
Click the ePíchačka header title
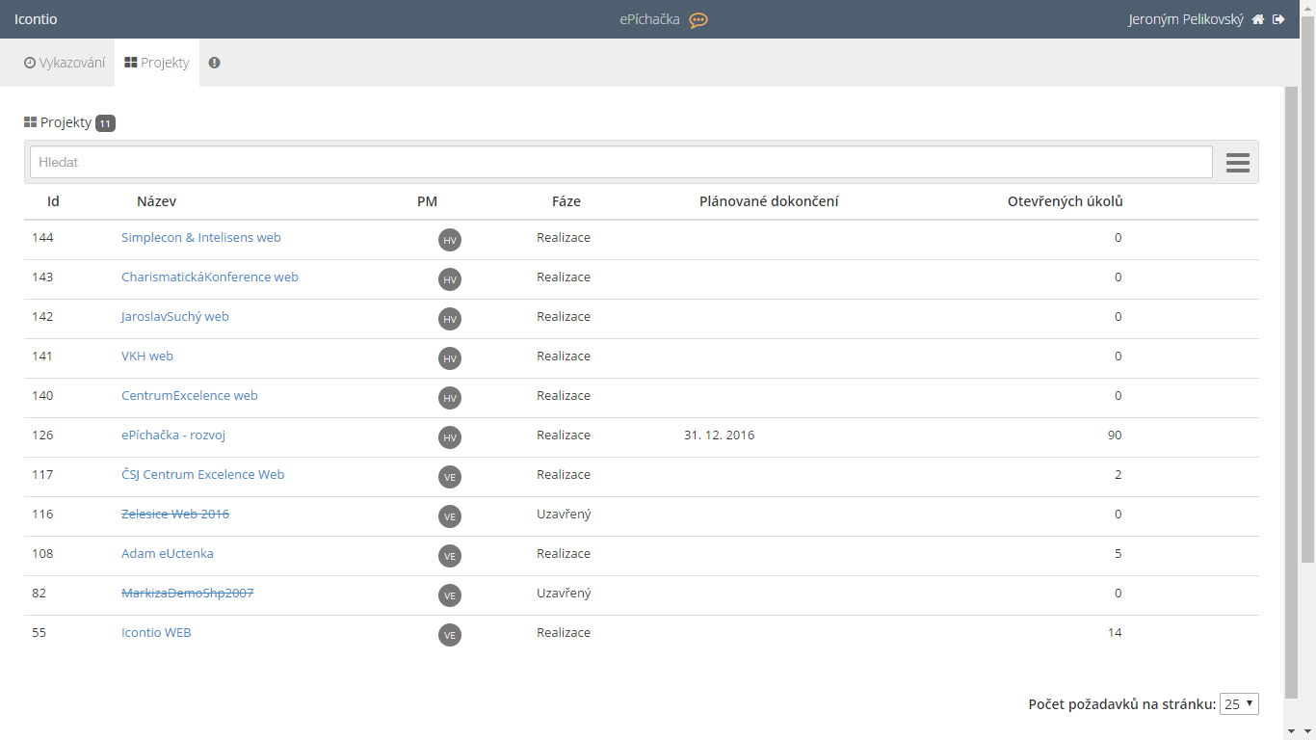(649, 19)
